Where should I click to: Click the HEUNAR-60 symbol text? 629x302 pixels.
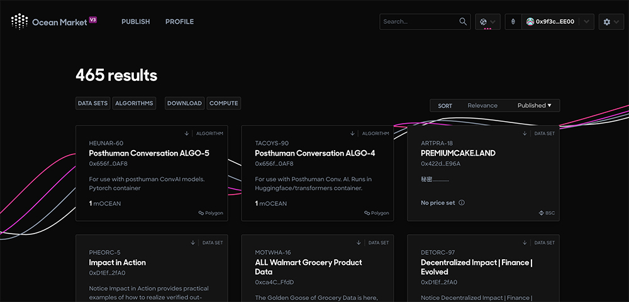click(106, 143)
